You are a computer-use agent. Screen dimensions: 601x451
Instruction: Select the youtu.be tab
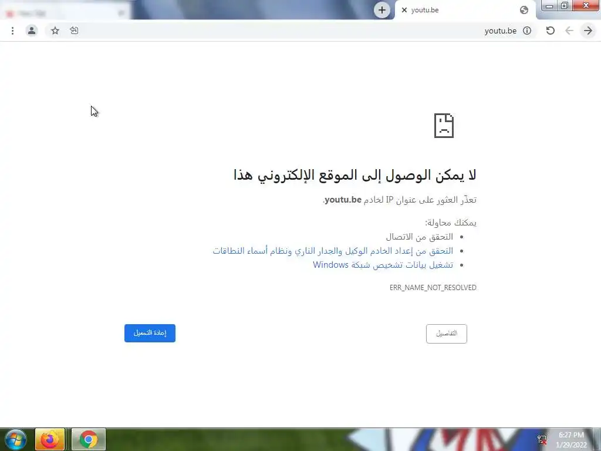coord(465,11)
